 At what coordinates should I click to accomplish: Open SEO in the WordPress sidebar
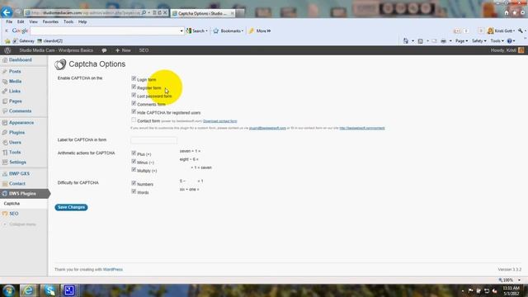[14, 214]
